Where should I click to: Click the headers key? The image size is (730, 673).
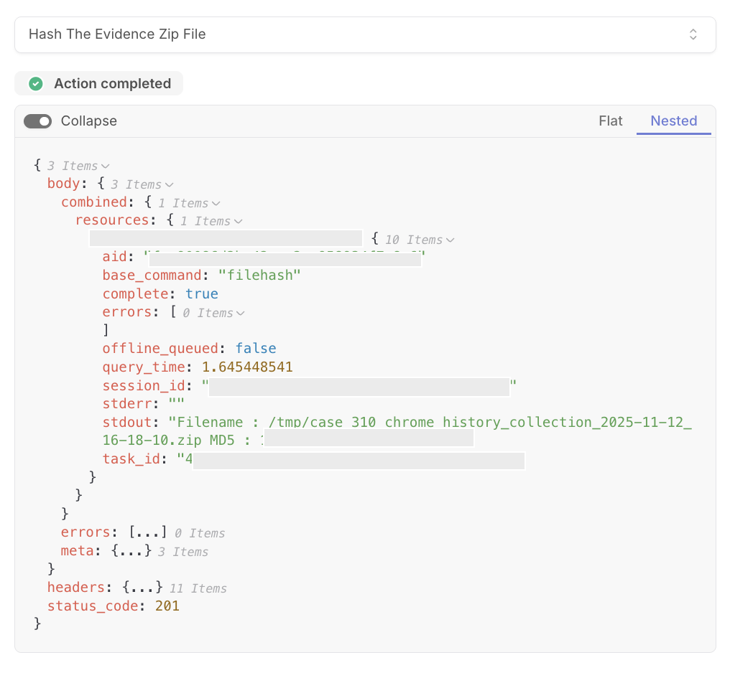pos(76,588)
